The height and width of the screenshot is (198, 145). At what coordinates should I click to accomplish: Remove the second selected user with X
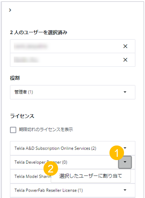pyautogui.click(x=125, y=60)
